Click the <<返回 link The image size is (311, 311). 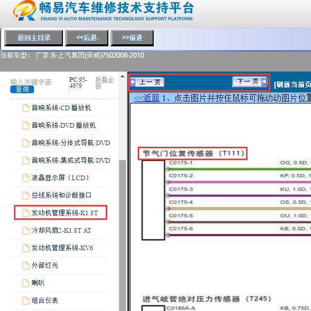tap(146, 98)
